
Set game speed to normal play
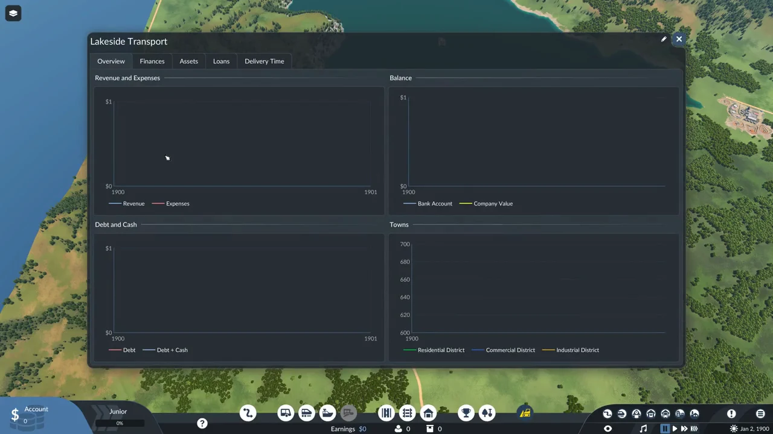[x=675, y=429]
